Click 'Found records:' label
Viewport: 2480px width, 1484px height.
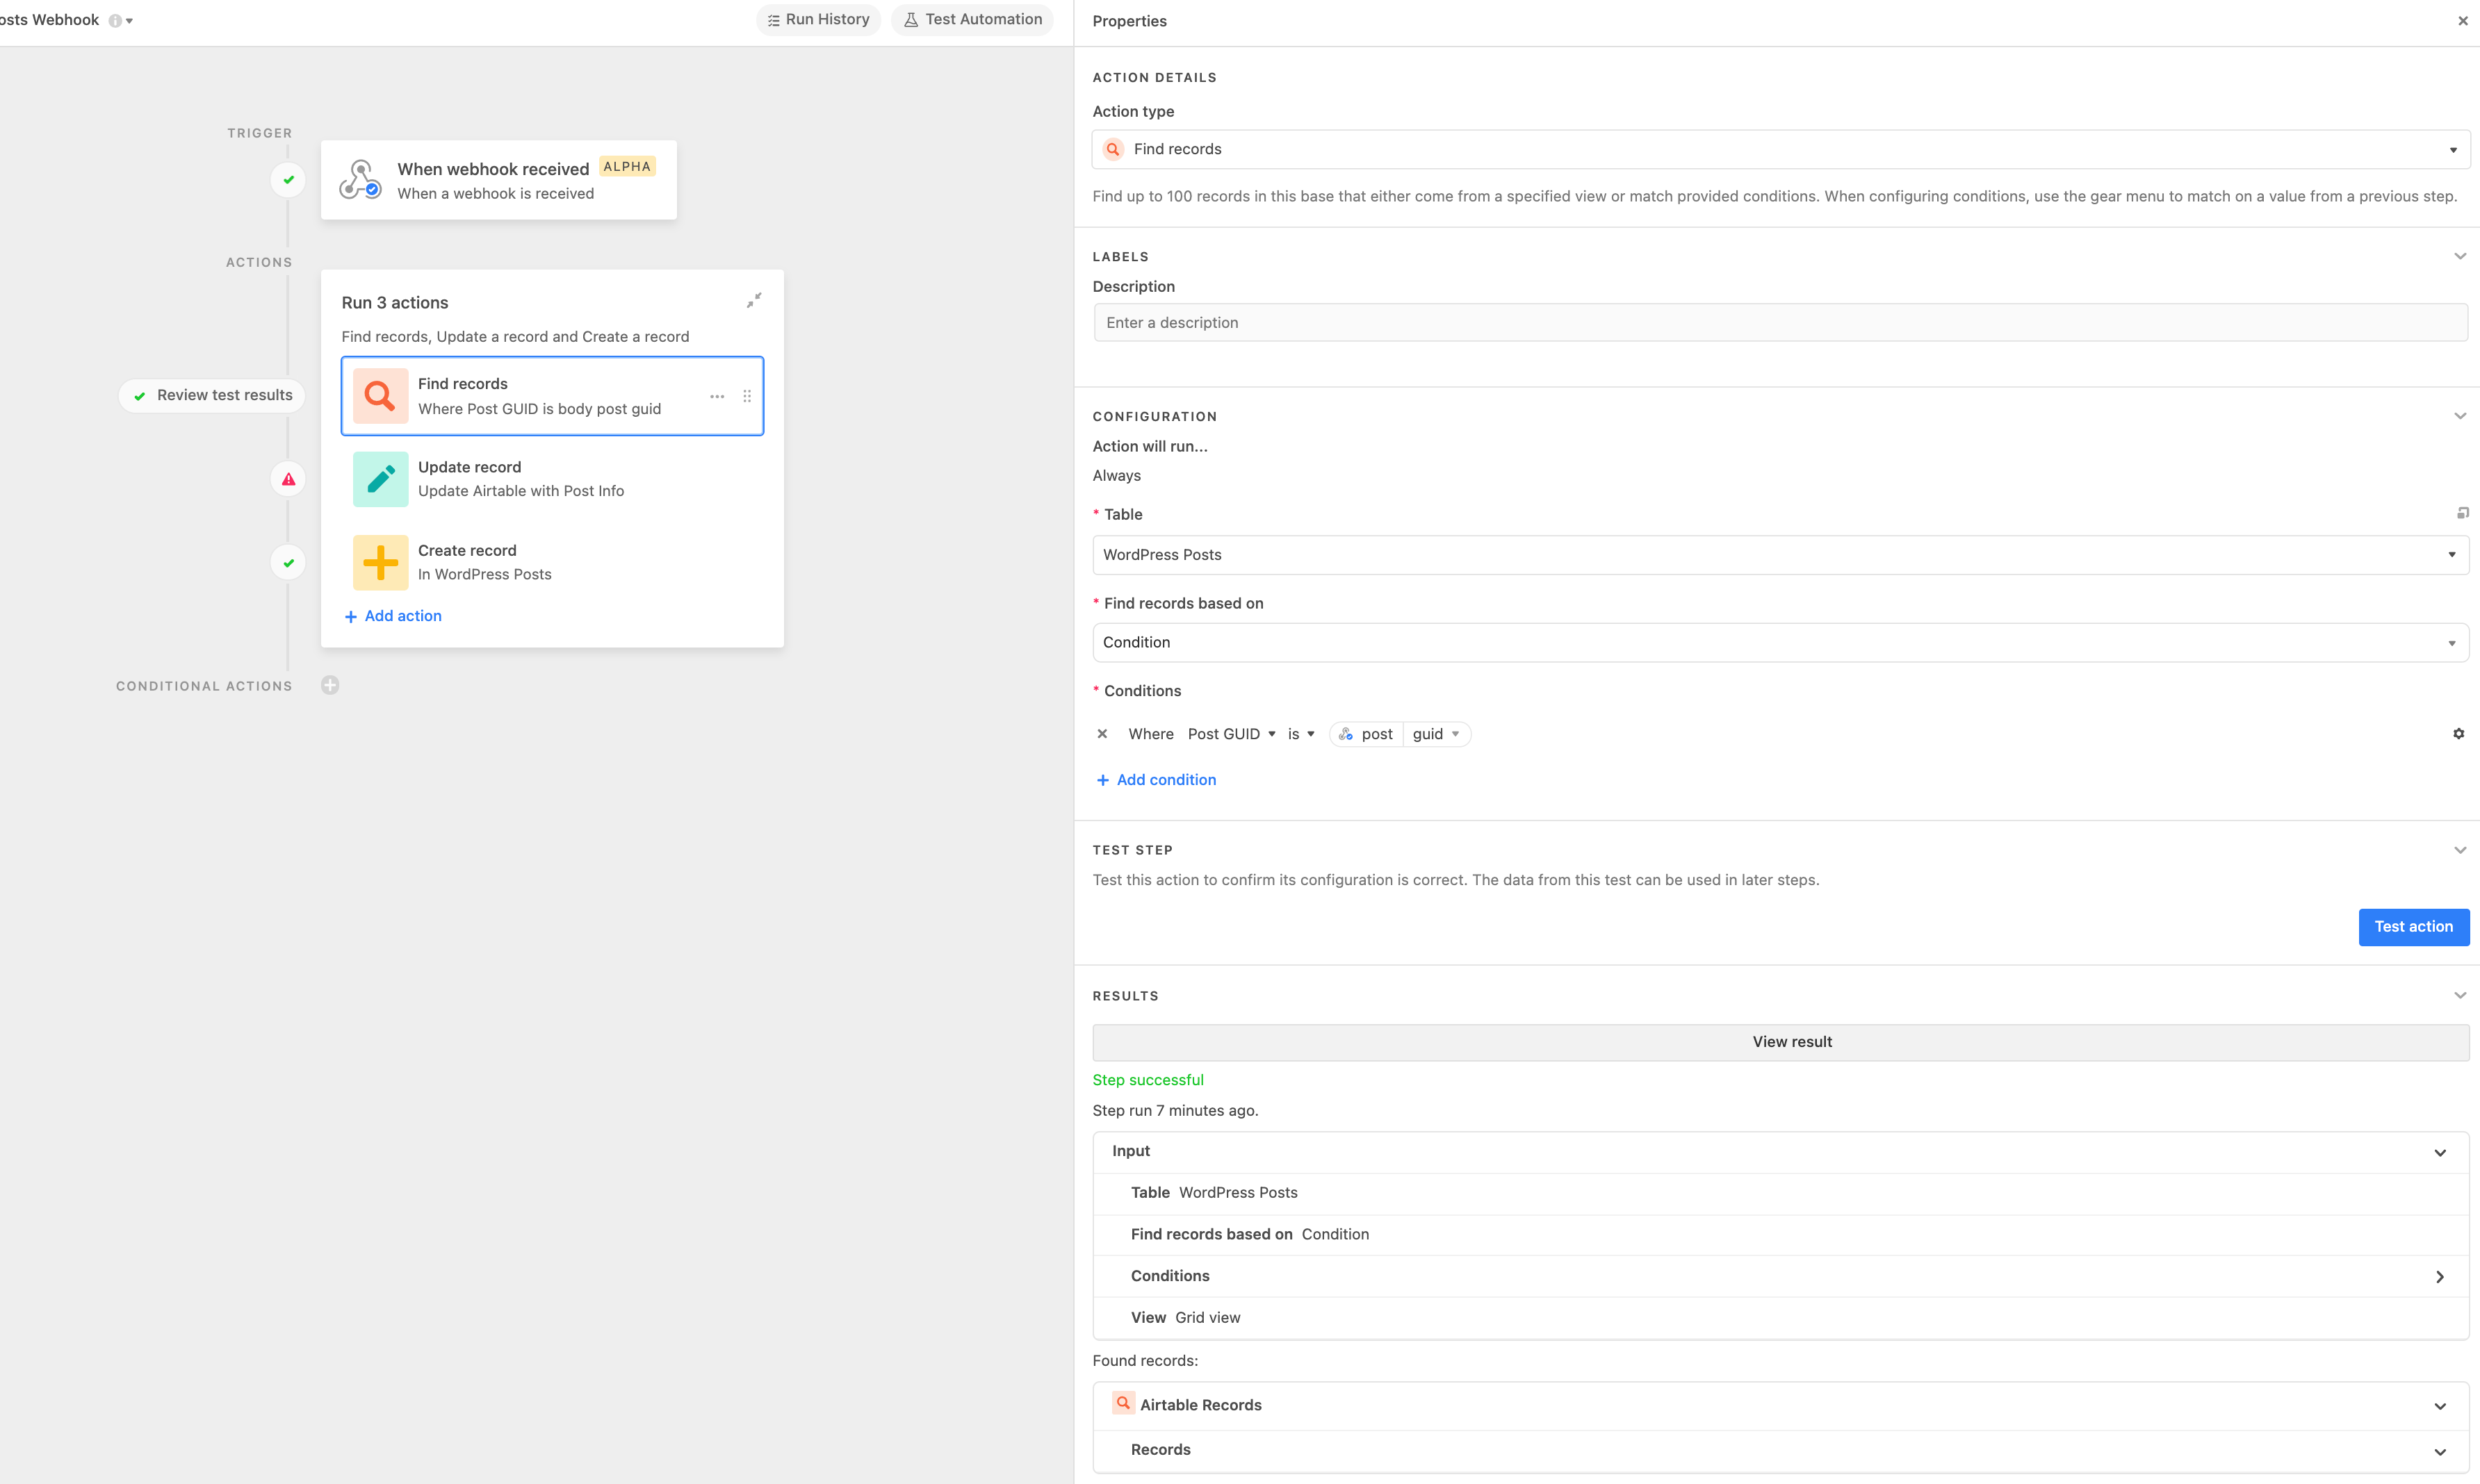[1145, 1361]
